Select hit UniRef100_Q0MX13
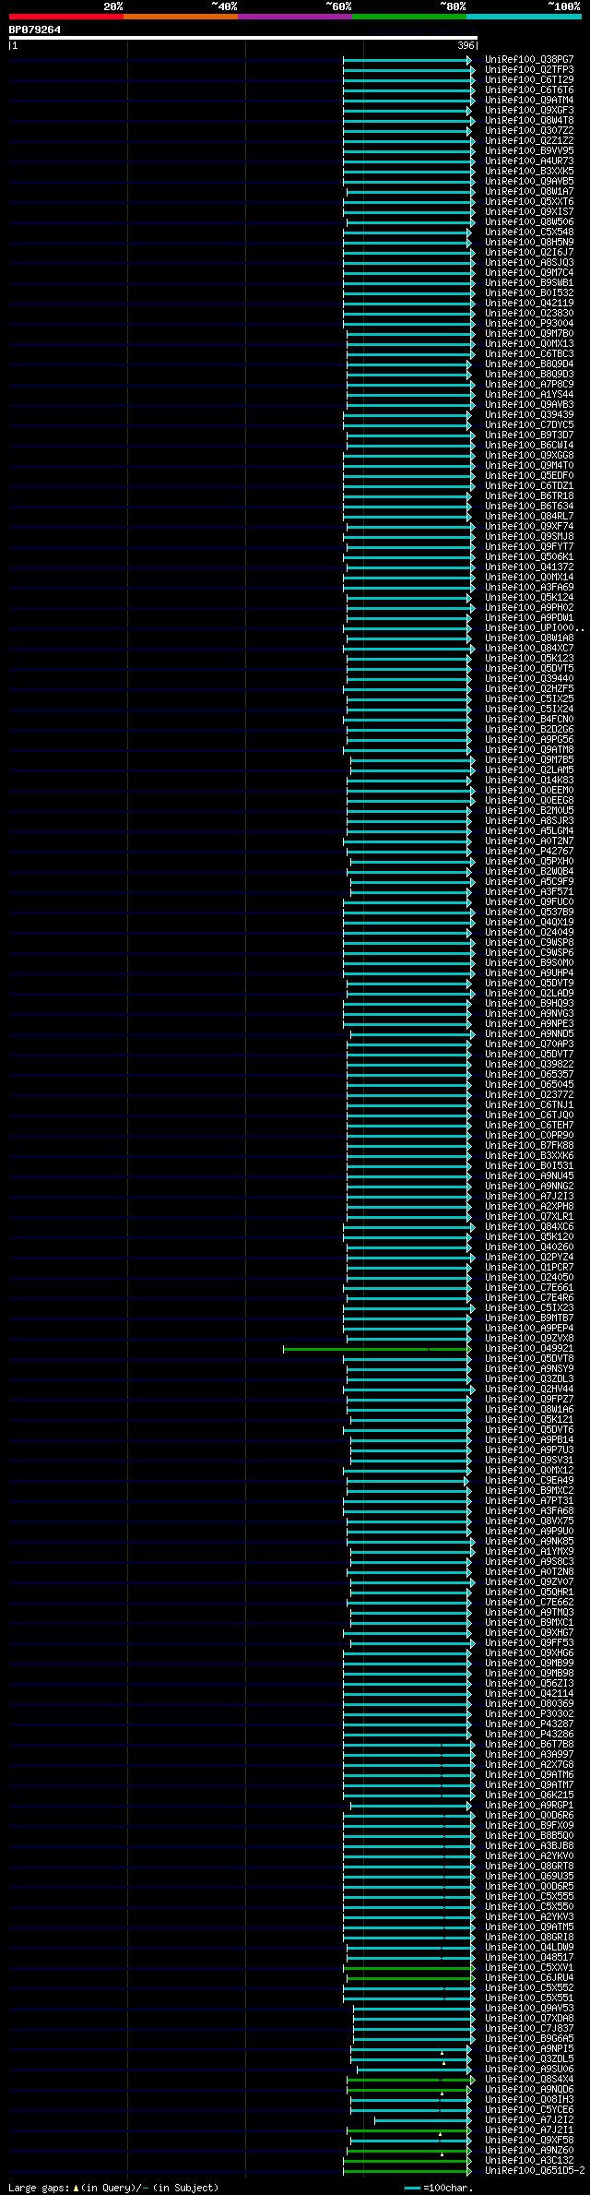 pyautogui.click(x=529, y=344)
